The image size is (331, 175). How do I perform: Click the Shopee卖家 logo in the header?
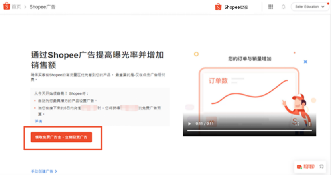point(232,7)
